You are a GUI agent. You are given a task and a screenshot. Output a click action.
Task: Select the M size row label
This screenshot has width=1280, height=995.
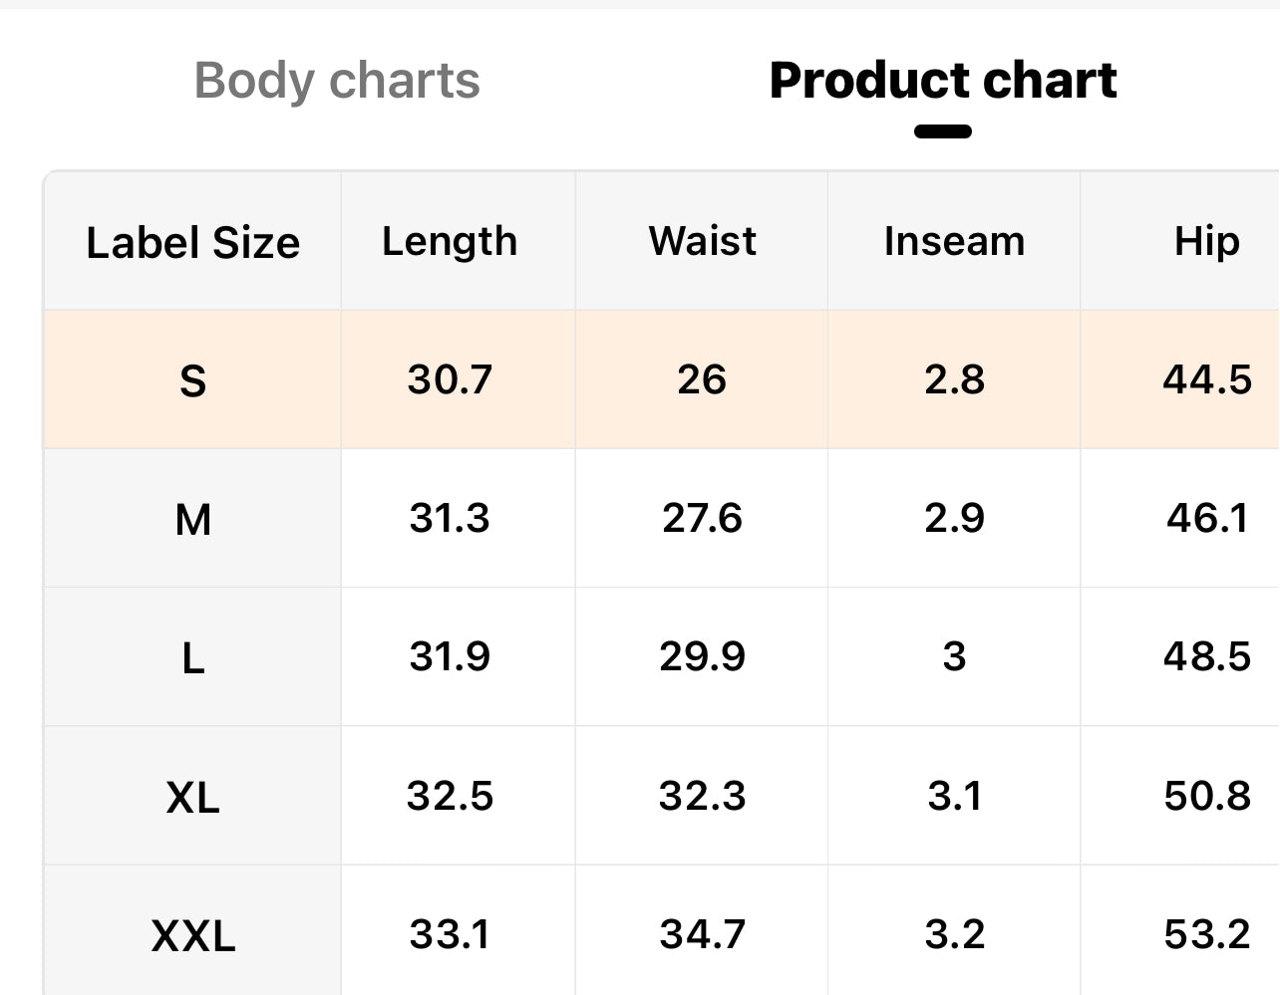click(x=192, y=519)
